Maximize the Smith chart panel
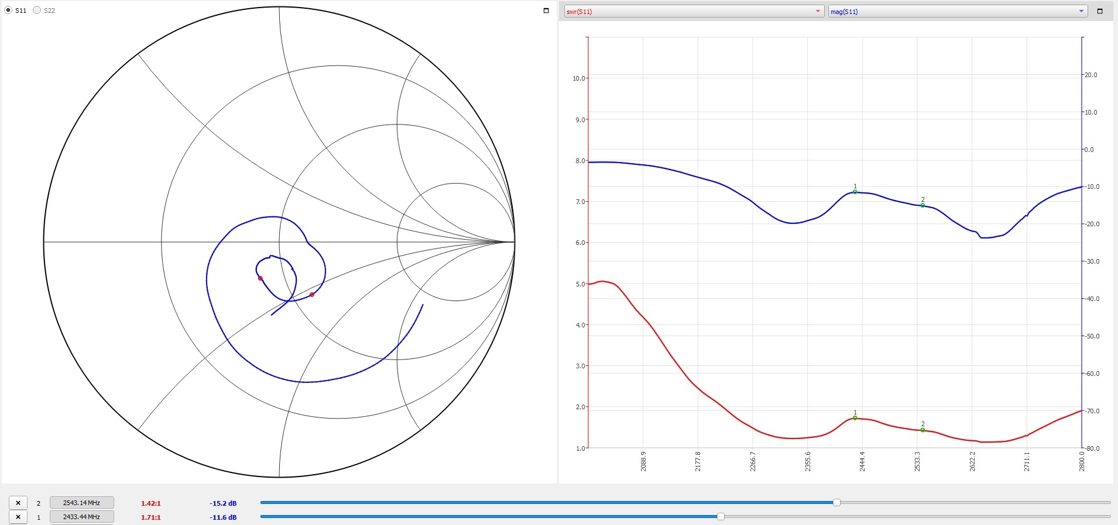Screen dimensions: 1118x525 (546, 11)
